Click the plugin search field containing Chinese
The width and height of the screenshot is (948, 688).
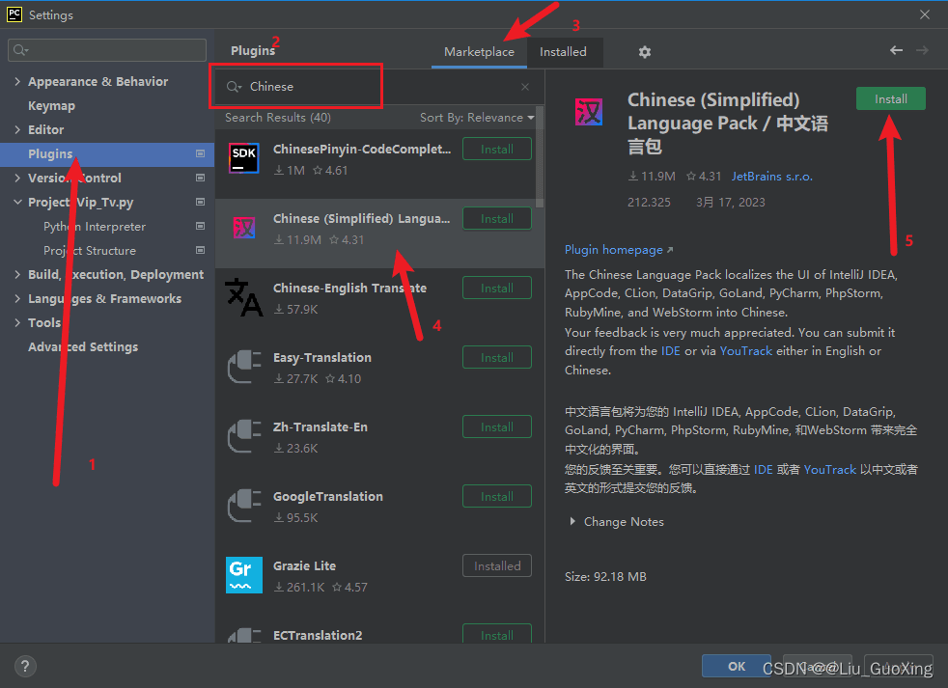pyautogui.click(x=379, y=87)
